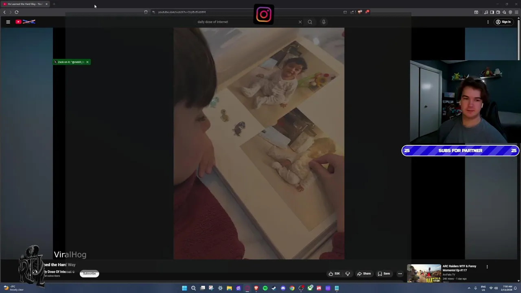Image resolution: width=521 pixels, height=293 pixels.
Task: Run the YouTube search with magnifier button
Action: [310, 22]
